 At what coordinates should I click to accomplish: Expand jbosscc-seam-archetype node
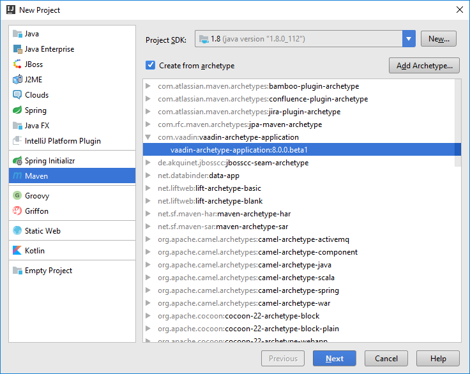pyautogui.click(x=148, y=162)
